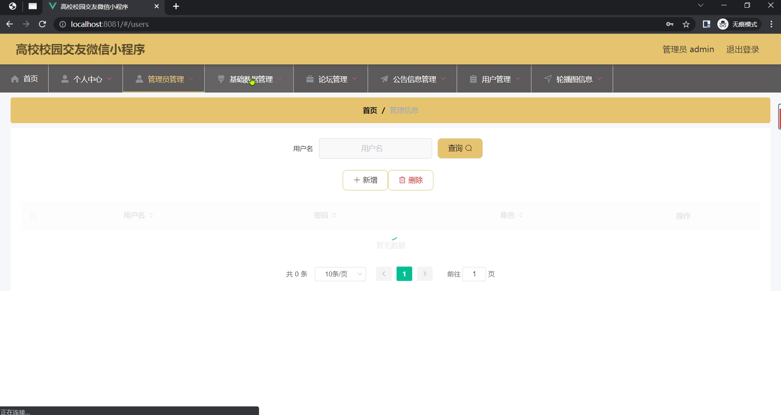Click the 管理信息 breadcrumb text
The height and width of the screenshot is (415, 781).
pyautogui.click(x=404, y=110)
